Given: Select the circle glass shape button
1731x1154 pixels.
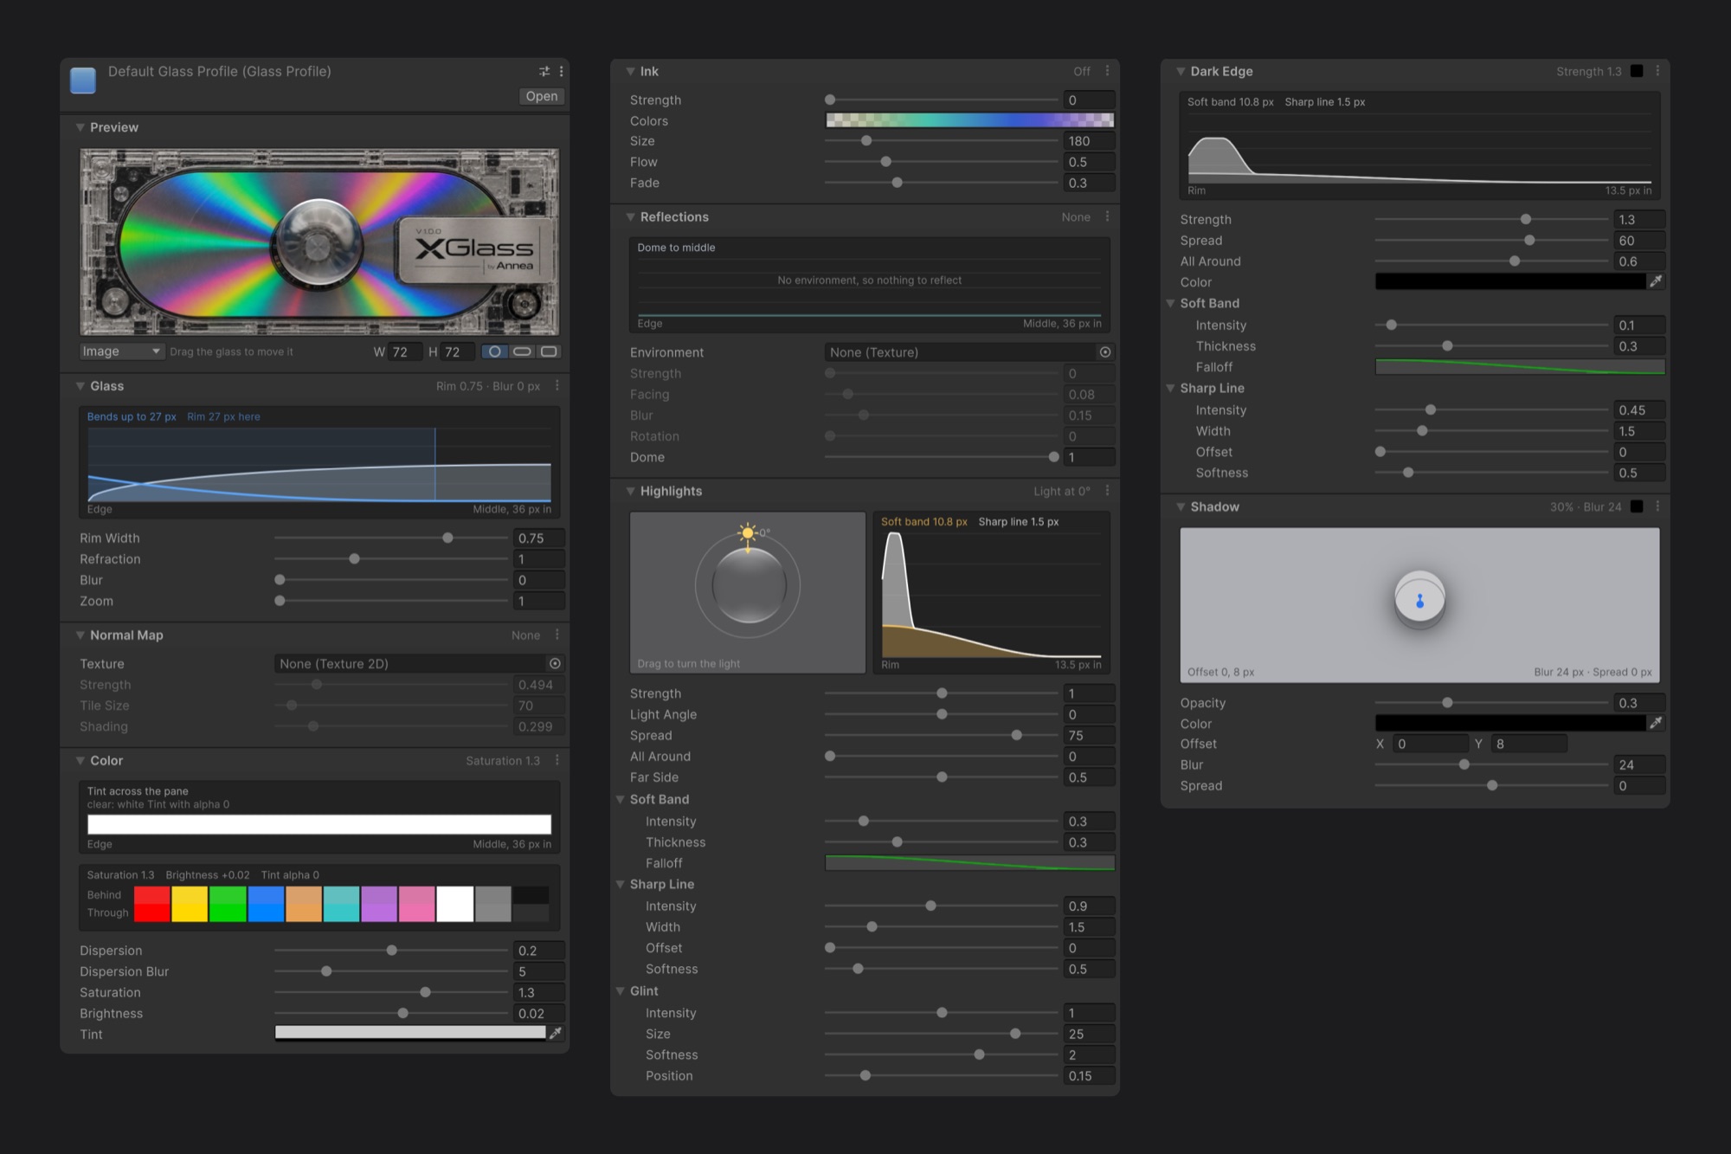Looking at the screenshot, I should pyautogui.click(x=494, y=351).
